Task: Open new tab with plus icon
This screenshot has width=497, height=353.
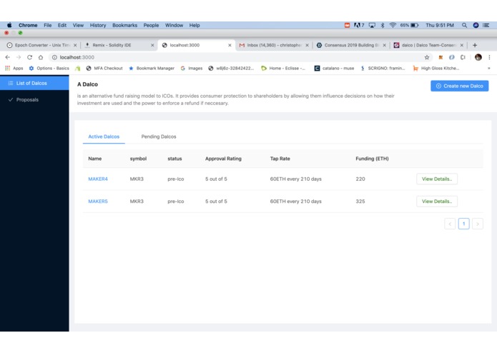Action: coord(475,45)
